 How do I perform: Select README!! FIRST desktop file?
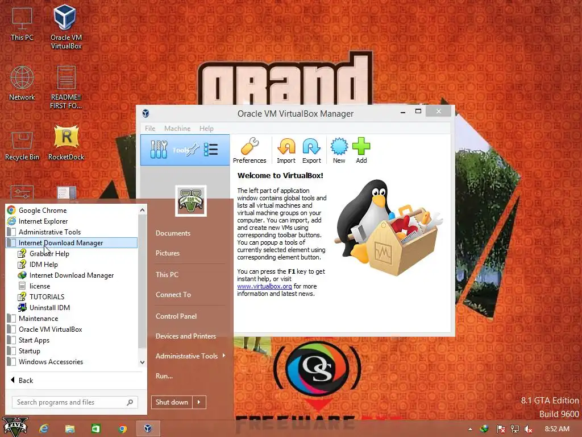pos(66,87)
